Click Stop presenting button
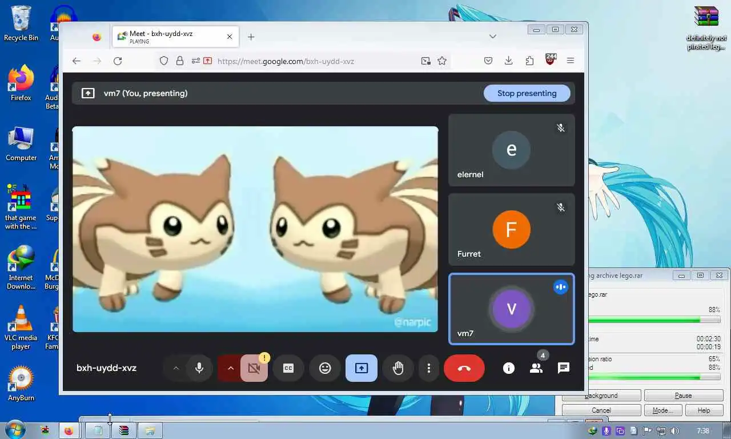The height and width of the screenshot is (439, 731). [527, 93]
